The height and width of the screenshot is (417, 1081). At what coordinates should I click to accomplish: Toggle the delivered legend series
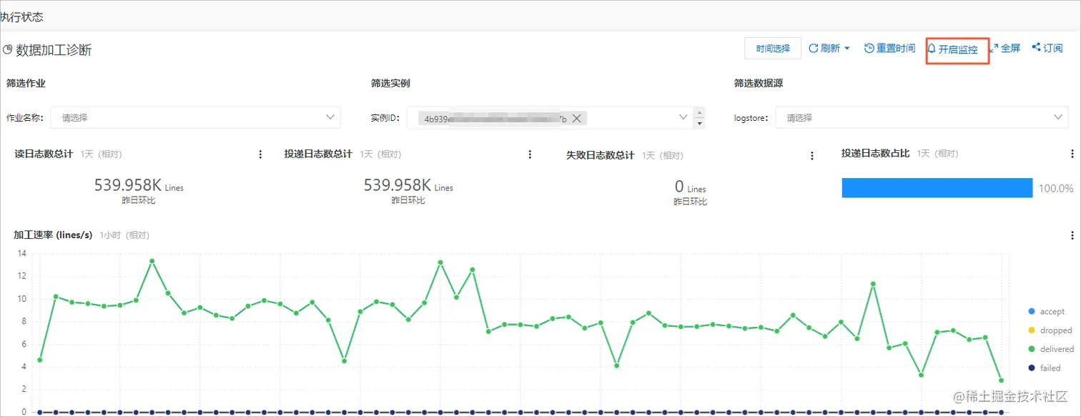point(1050,349)
